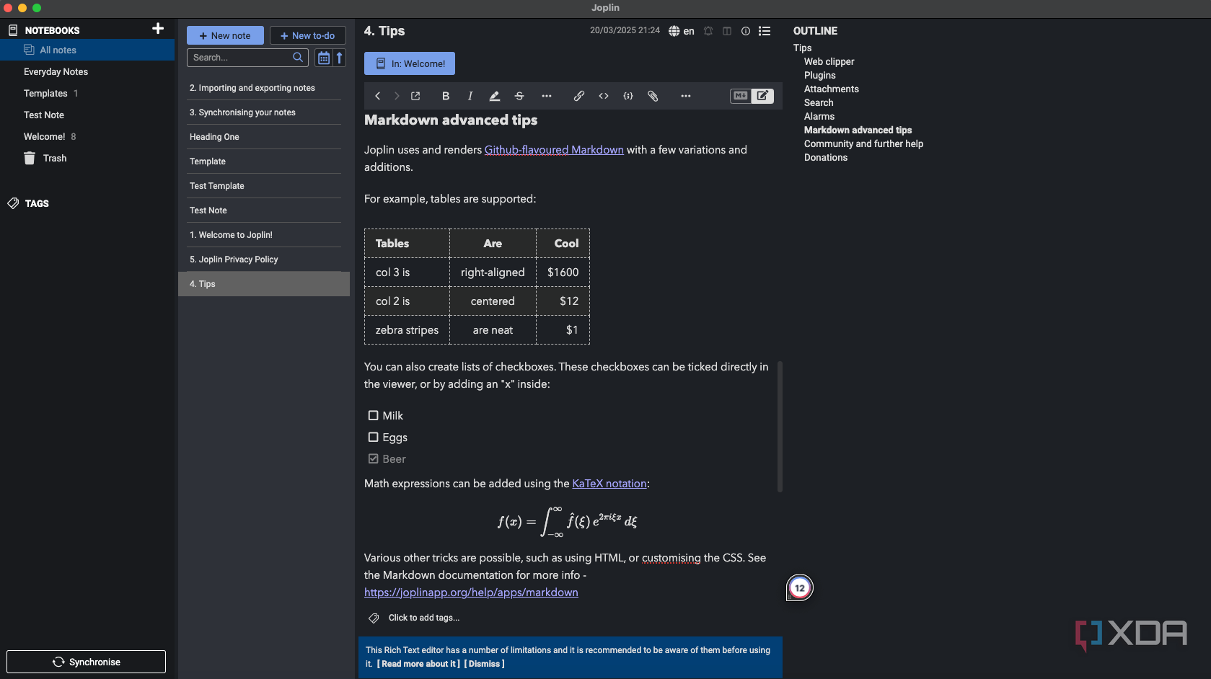Click the Synchronise button
This screenshot has height=679, width=1211.
(x=86, y=662)
